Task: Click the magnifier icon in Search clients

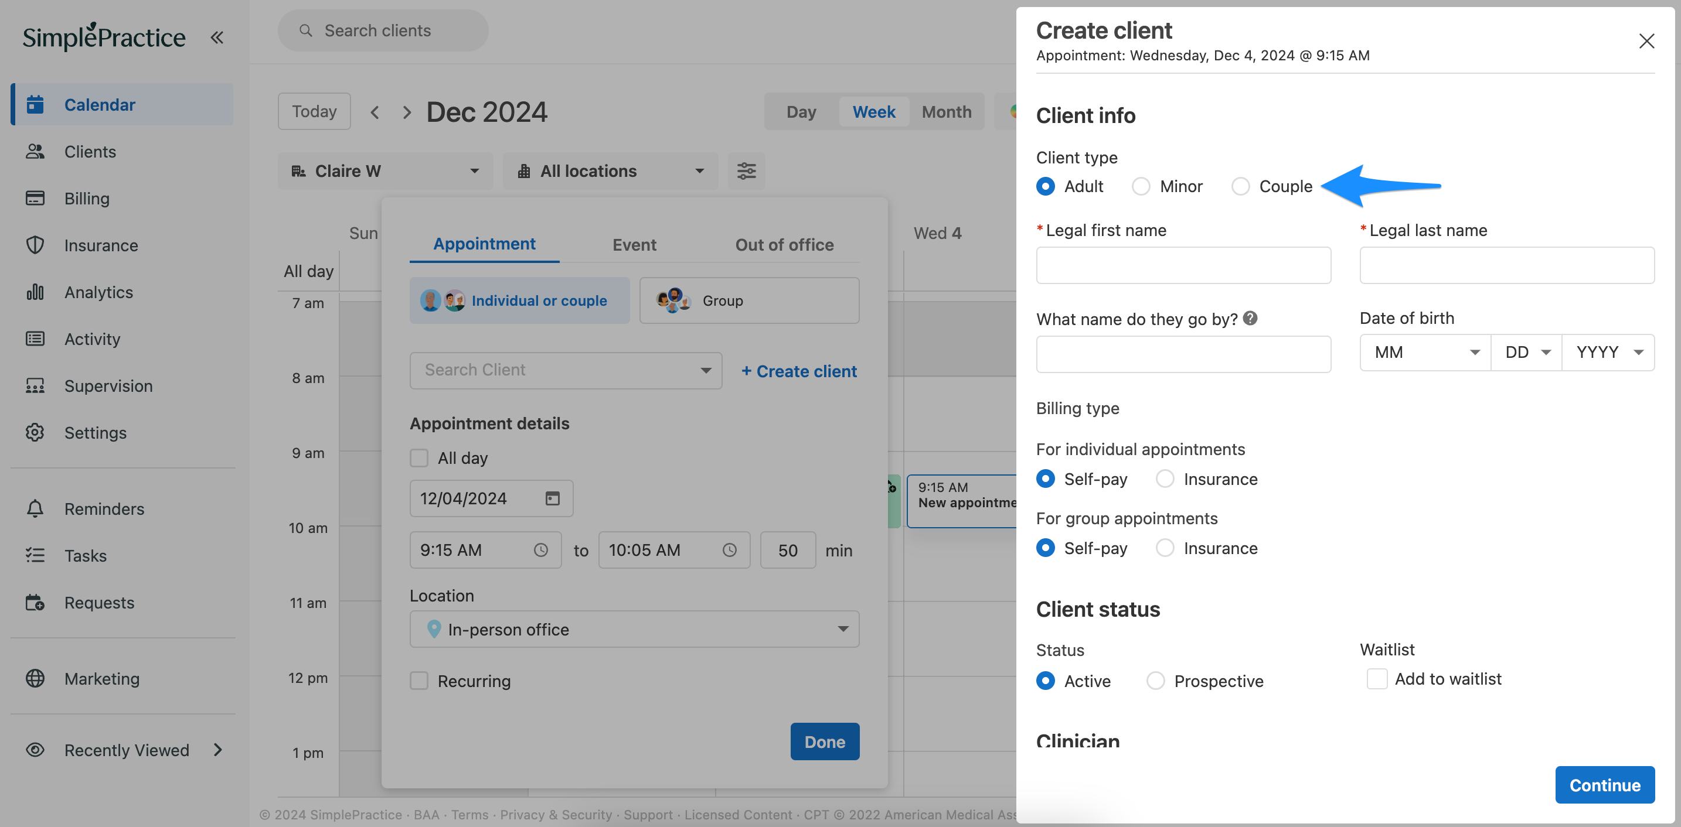Action: 305,30
